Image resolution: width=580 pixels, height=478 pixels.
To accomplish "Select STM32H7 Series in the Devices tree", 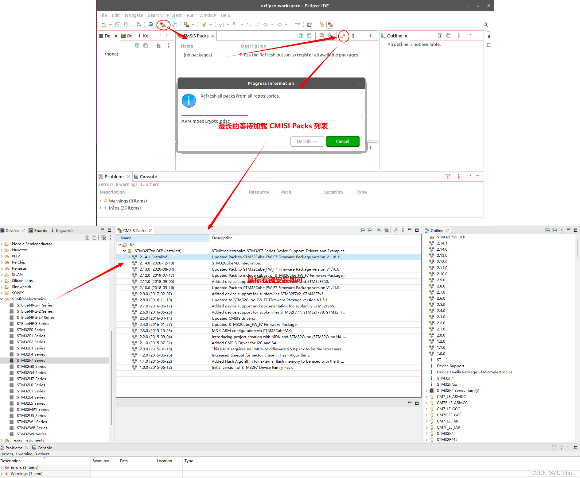I will pyautogui.click(x=31, y=379).
